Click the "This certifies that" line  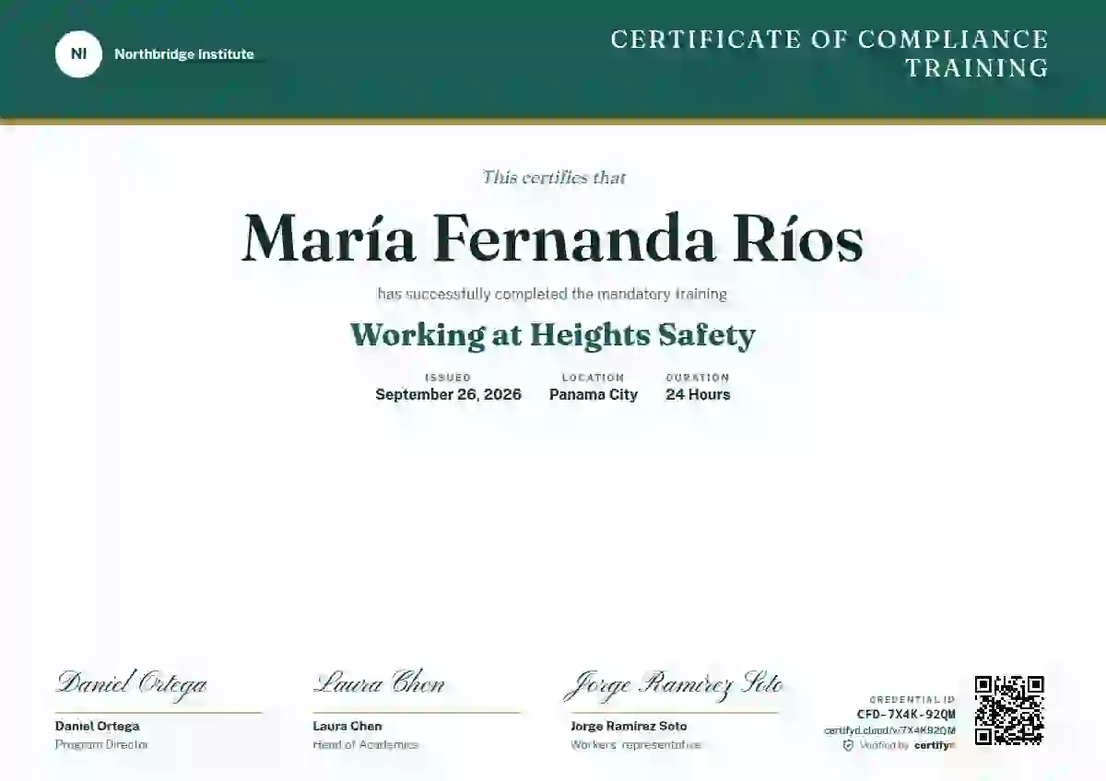[x=554, y=178]
